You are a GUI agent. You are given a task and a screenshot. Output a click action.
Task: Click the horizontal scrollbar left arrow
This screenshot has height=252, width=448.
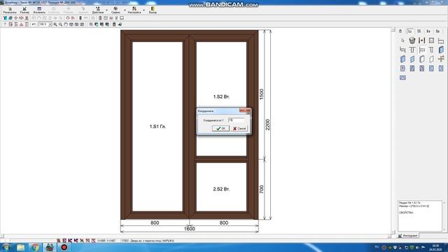pos(1,236)
